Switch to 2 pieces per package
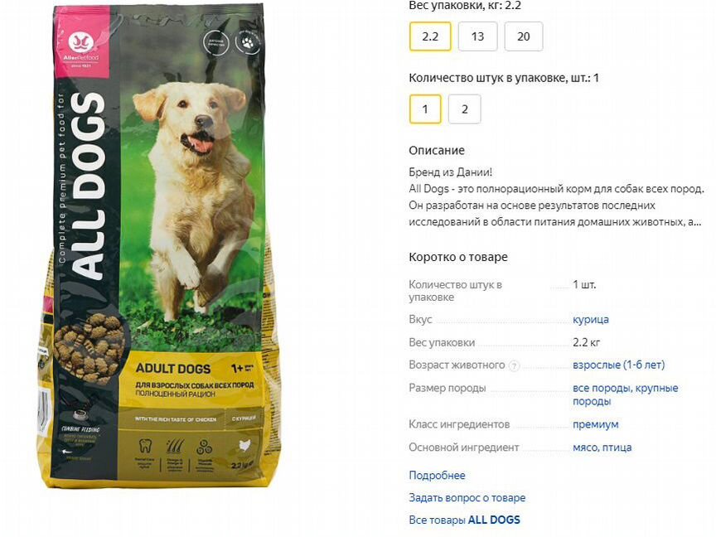Image resolution: width=716 pixels, height=537 pixels. coord(464,109)
